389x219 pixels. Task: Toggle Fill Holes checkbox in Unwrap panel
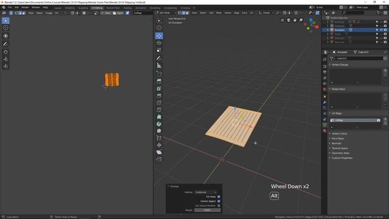tap(219, 196)
